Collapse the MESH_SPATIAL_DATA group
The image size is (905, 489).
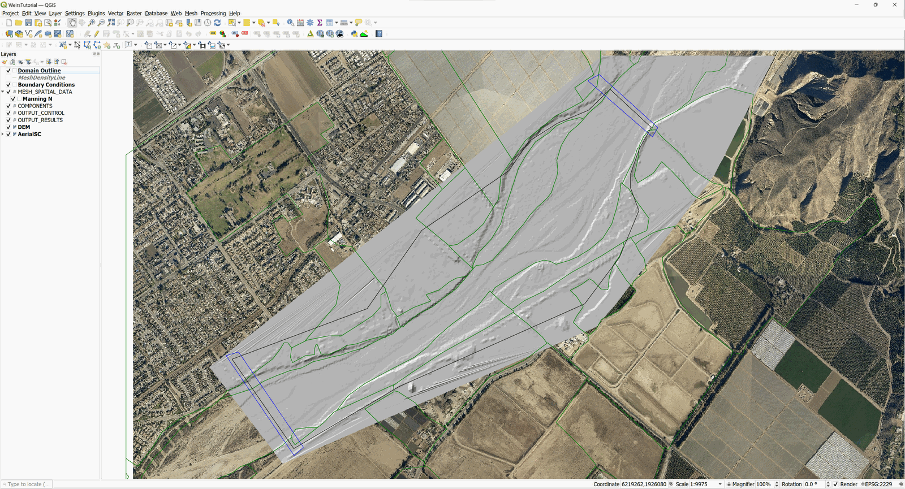click(3, 92)
